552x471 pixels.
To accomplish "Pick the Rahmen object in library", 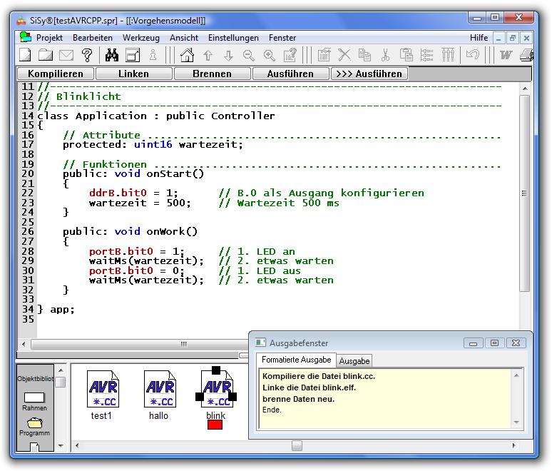I will tap(34, 397).
